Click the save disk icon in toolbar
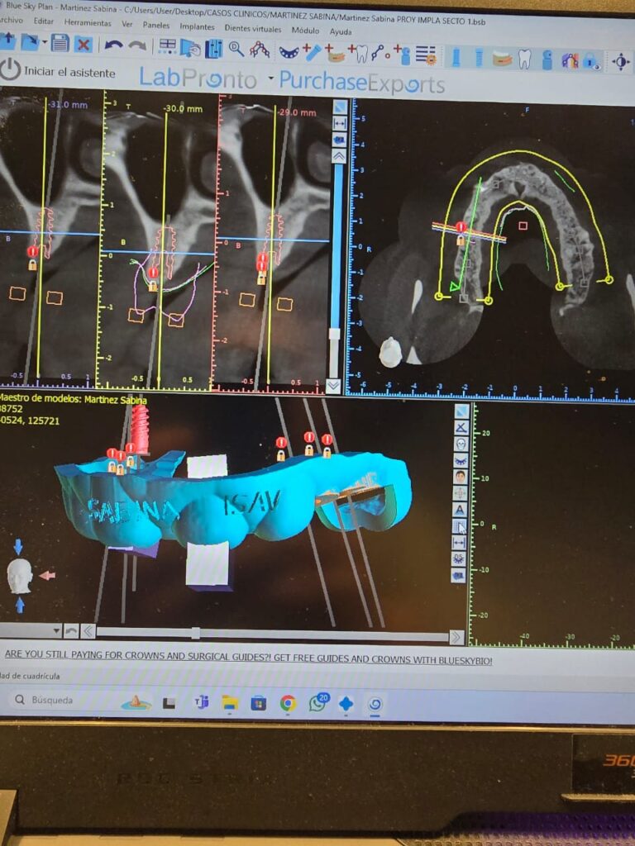 [x=60, y=43]
